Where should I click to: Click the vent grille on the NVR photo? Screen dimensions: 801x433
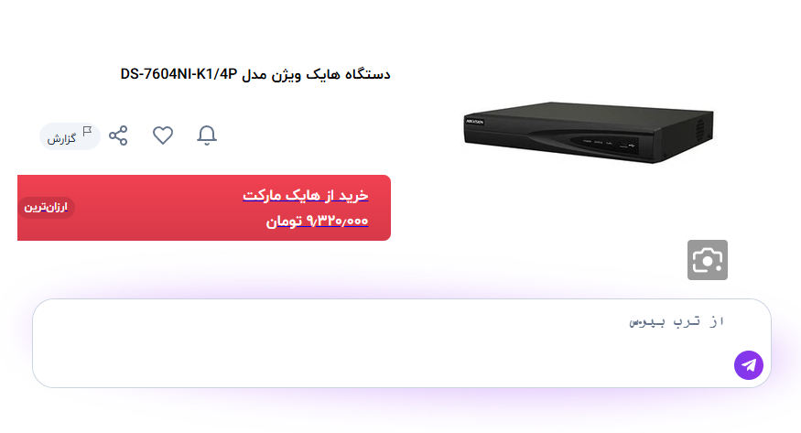[701, 129]
